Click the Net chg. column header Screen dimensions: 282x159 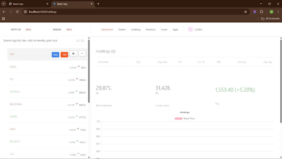pyautogui.click(x=241, y=62)
